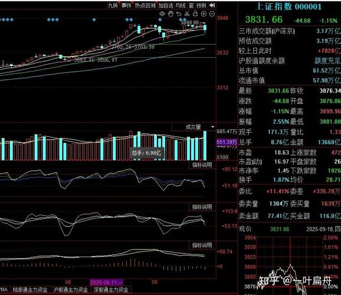The width and height of the screenshot is (341, 295).
Task: Switch to the PMA bottom tab
Action: (x=4, y=290)
